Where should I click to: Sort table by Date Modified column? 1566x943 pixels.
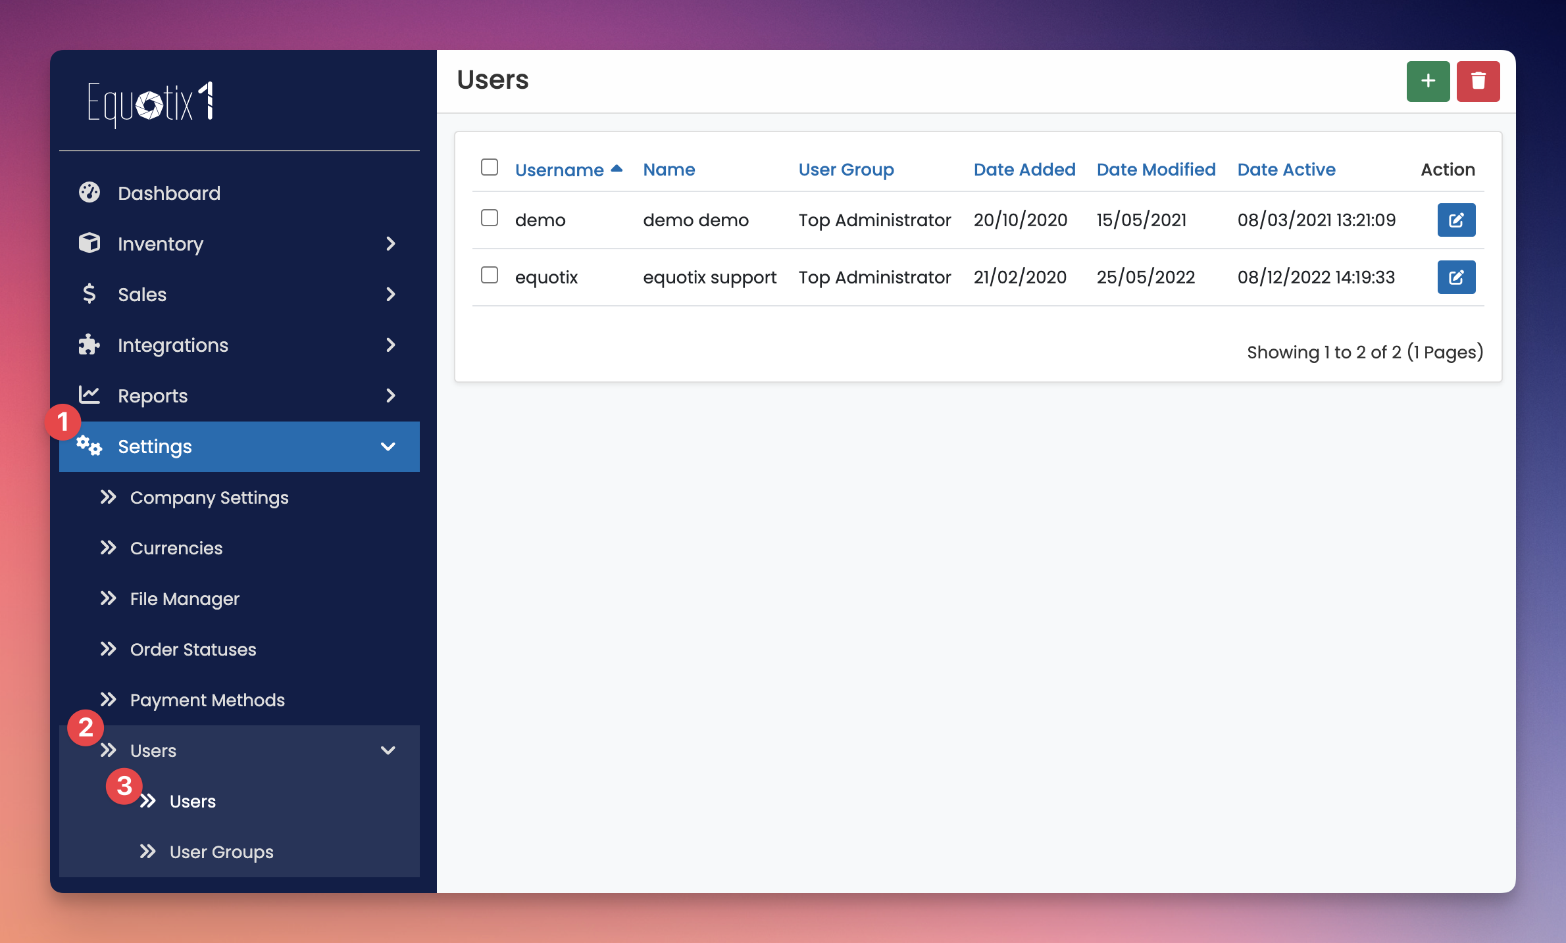pos(1156,170)
